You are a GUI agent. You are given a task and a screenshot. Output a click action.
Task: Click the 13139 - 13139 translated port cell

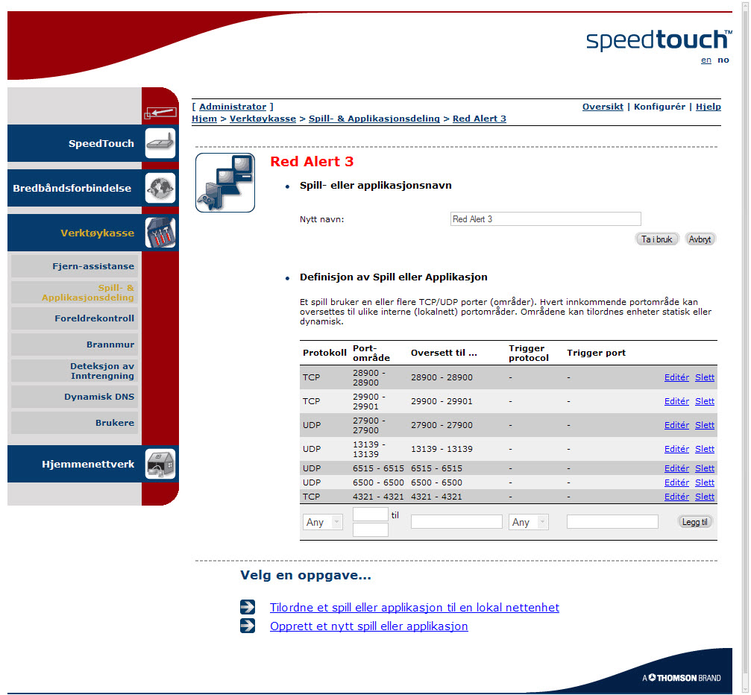coord(442,449)
